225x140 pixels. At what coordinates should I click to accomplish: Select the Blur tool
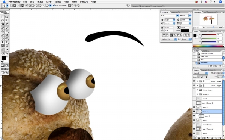pyautogui.click(x=3, y=38)
